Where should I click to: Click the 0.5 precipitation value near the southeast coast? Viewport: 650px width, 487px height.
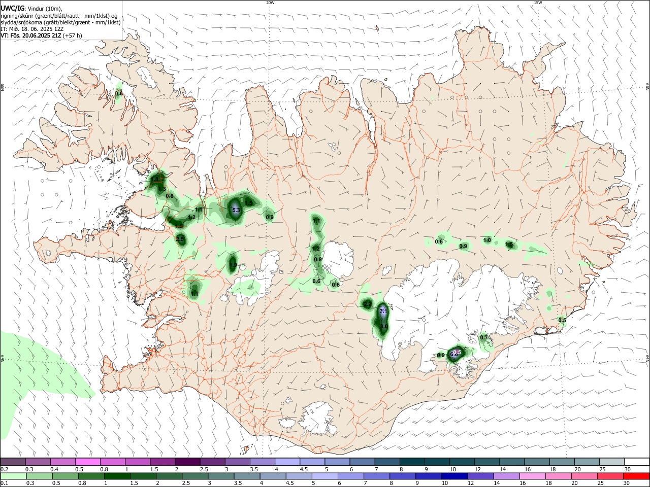pos(562,320)
